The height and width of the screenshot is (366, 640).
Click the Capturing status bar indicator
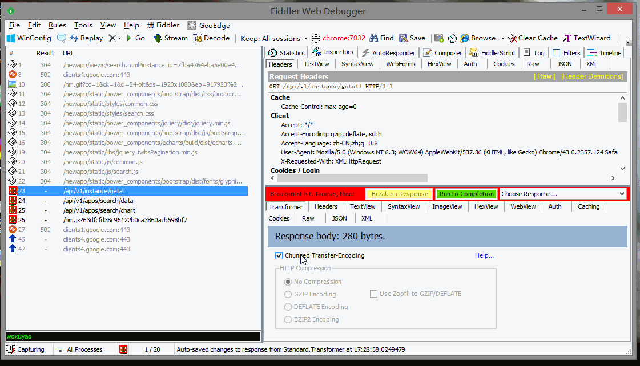pos(25,349)
